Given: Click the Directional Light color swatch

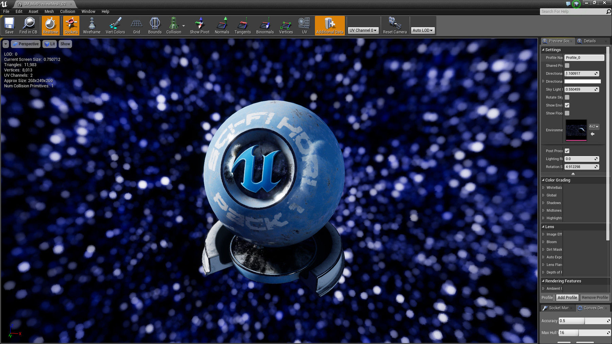Looking at the screenshot, I should tap(582, 82).
